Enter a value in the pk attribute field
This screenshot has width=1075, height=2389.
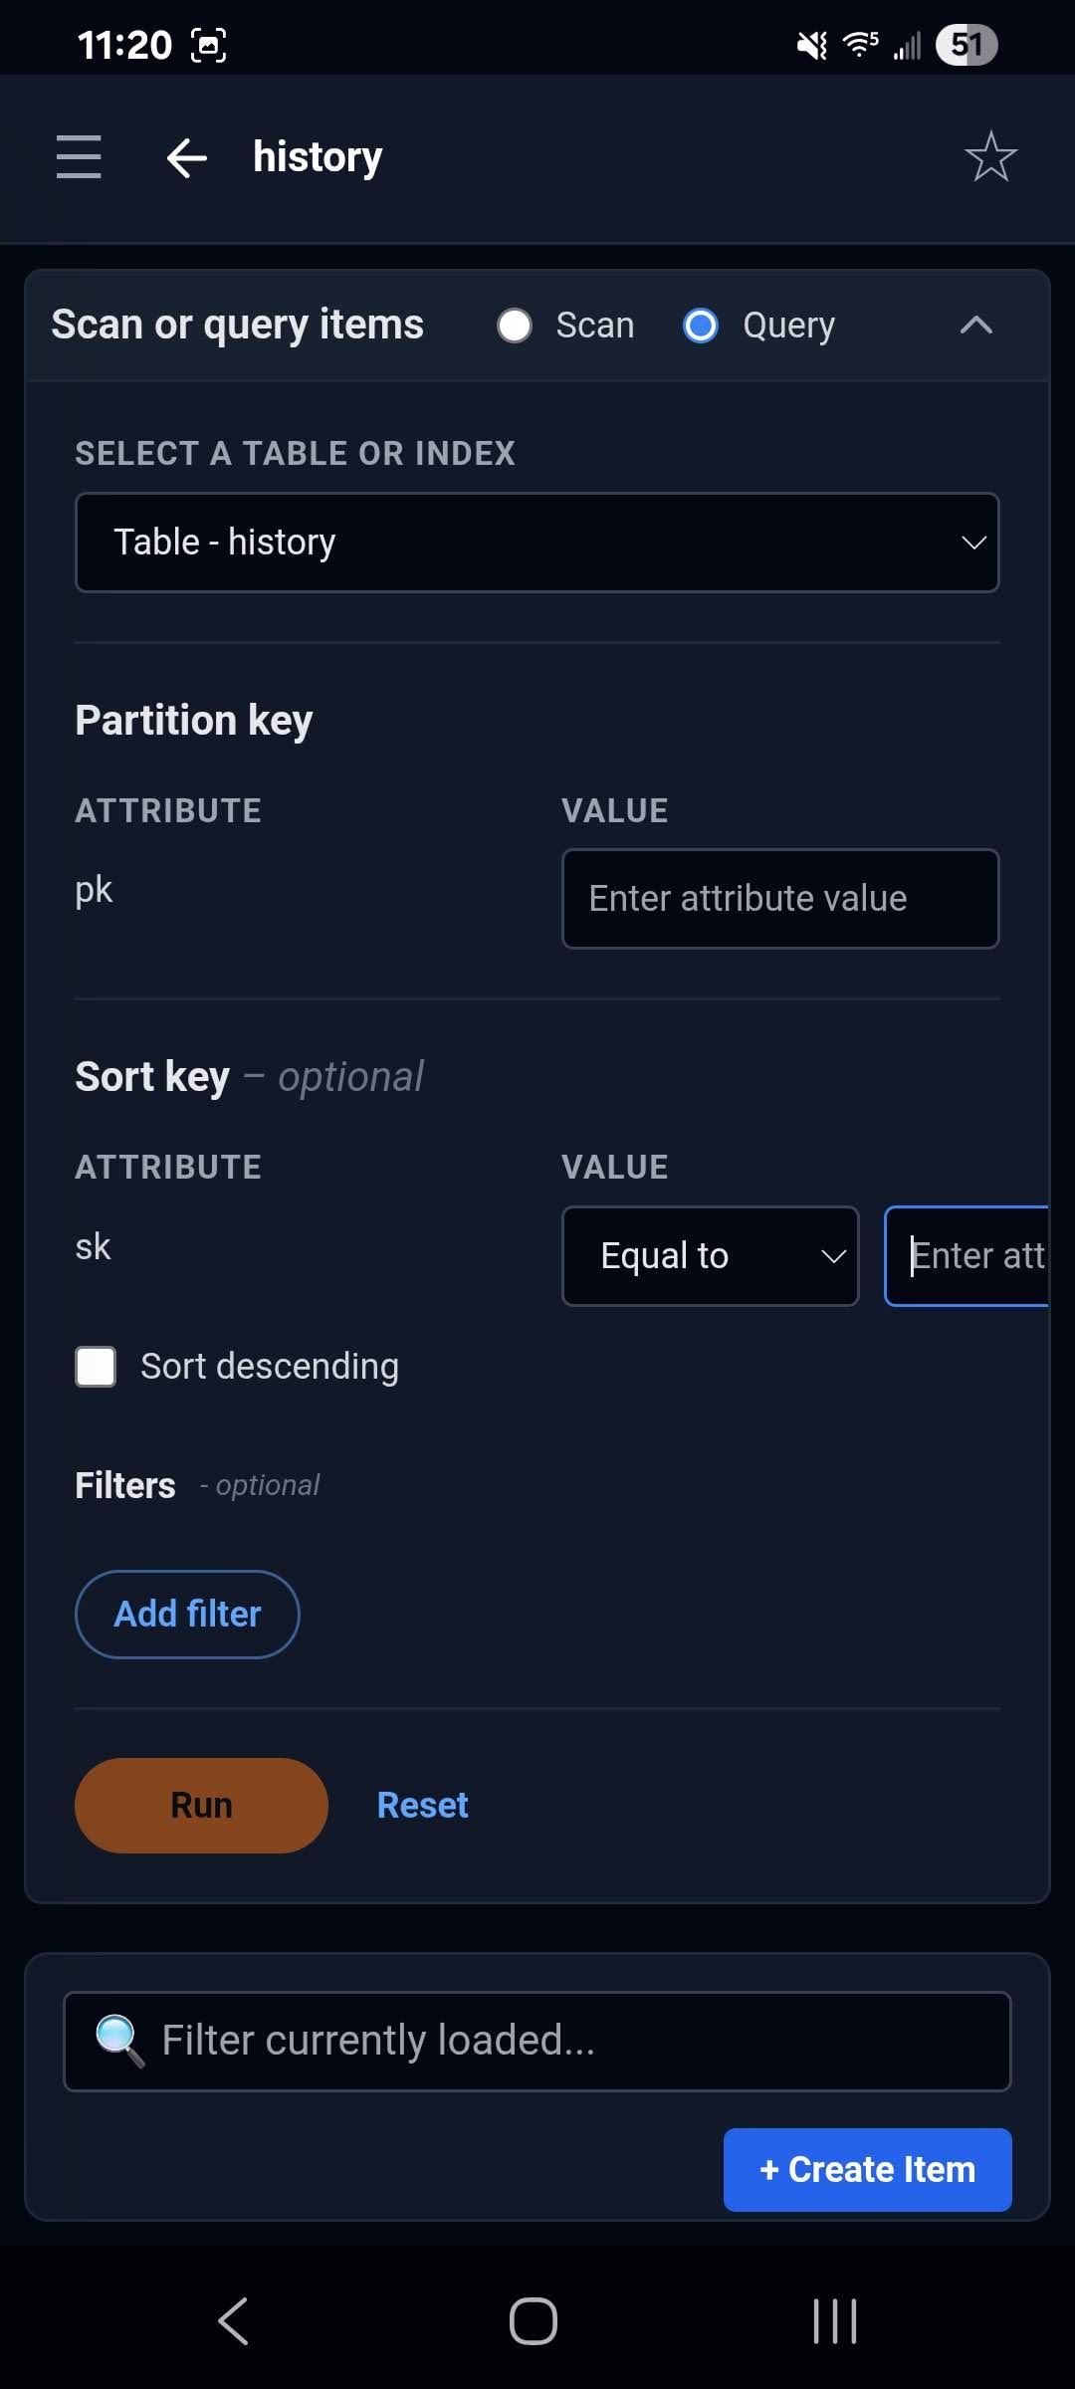779,898
